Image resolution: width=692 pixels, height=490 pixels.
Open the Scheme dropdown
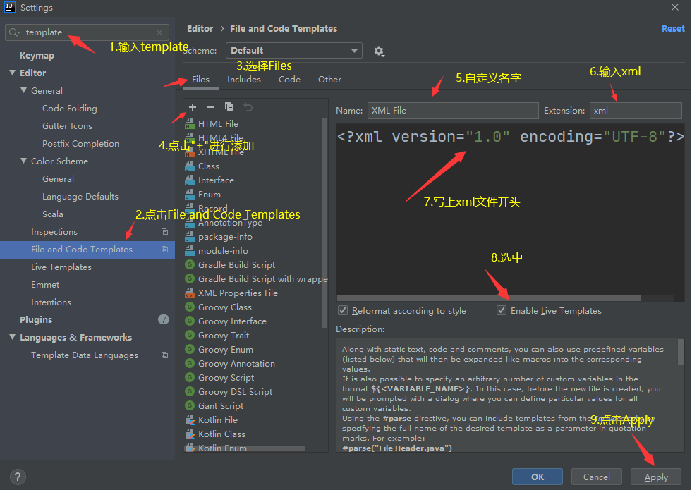click(x=293, y=50)
